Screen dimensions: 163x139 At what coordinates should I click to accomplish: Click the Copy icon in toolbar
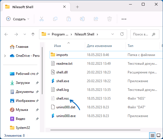pos(55,19)
